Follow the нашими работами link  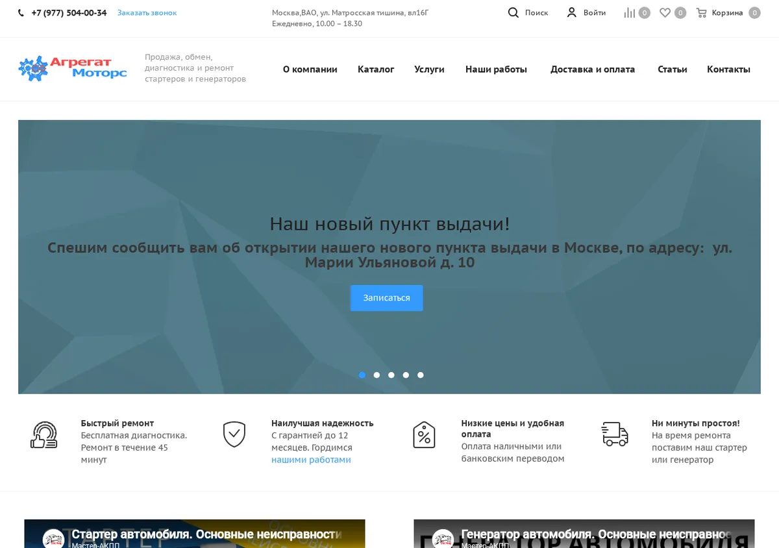[311, 460]
